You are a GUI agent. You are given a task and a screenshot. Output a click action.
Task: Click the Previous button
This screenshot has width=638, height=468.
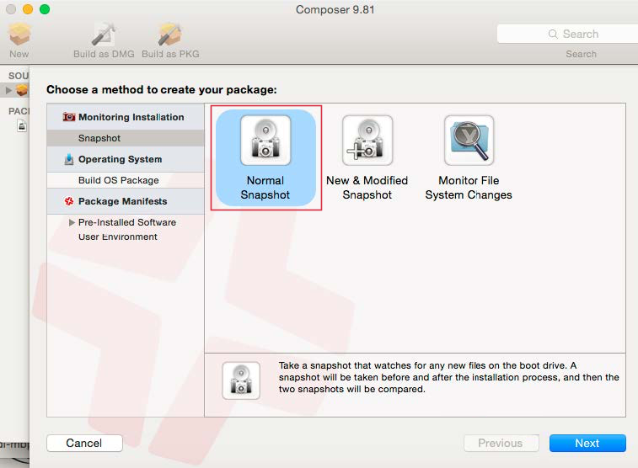point(501,444)
